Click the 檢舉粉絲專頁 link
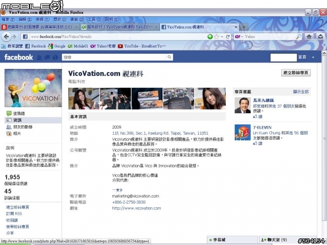Screen dimensions: 327x245 [17, 227]
